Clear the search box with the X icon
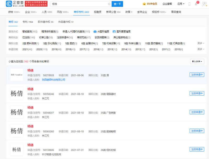This screenshot has height=159, width=209. (109, 4)
